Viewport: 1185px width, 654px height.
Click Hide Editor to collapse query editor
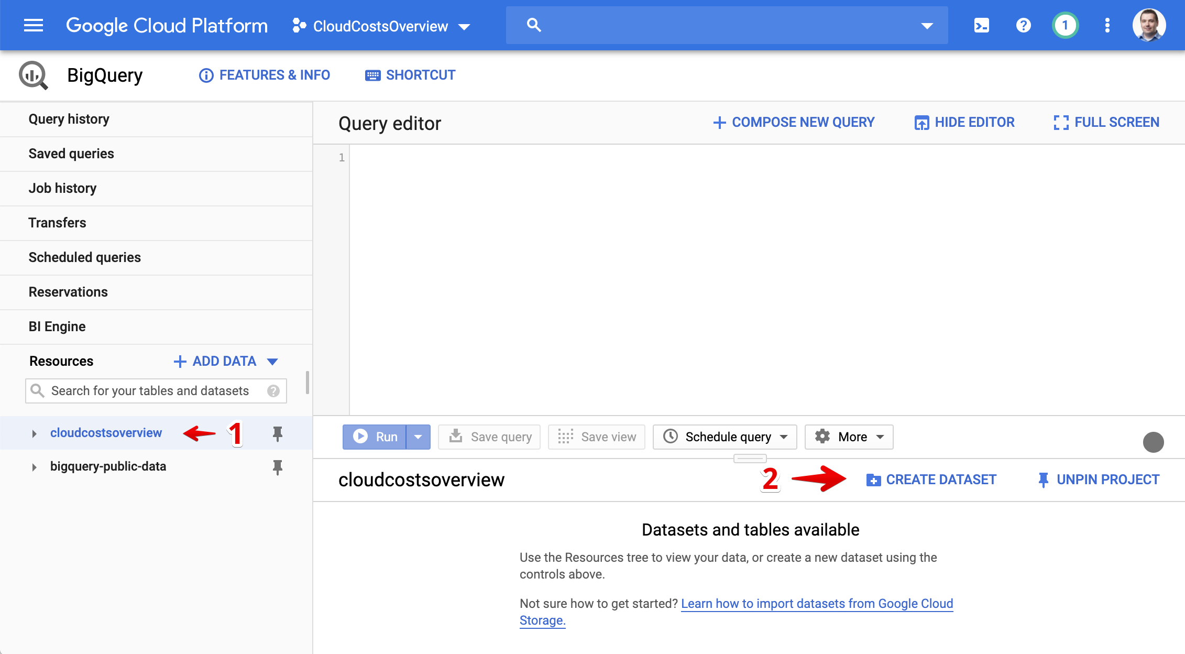[x=964, y=123]
